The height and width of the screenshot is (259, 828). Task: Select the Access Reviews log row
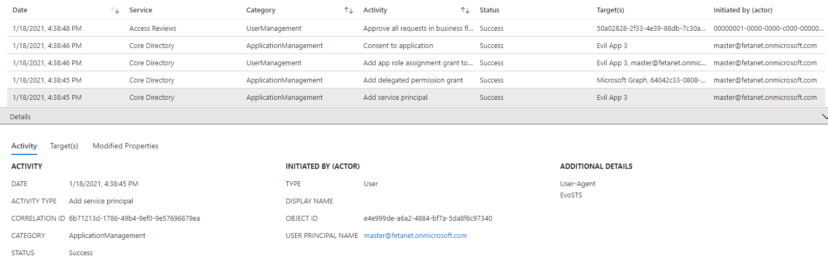416,28
